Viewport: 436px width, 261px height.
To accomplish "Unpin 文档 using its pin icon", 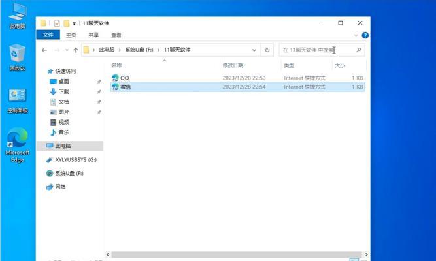I will pyautogui.click(x=99, y=102).
